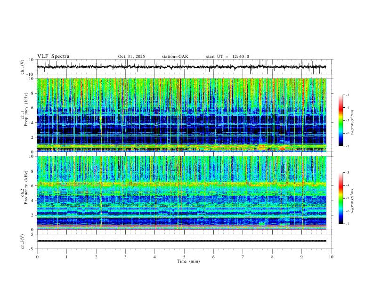373x288 pixels.
Task: Click the "station=GAK" header label
Action: tap(175, 56)
